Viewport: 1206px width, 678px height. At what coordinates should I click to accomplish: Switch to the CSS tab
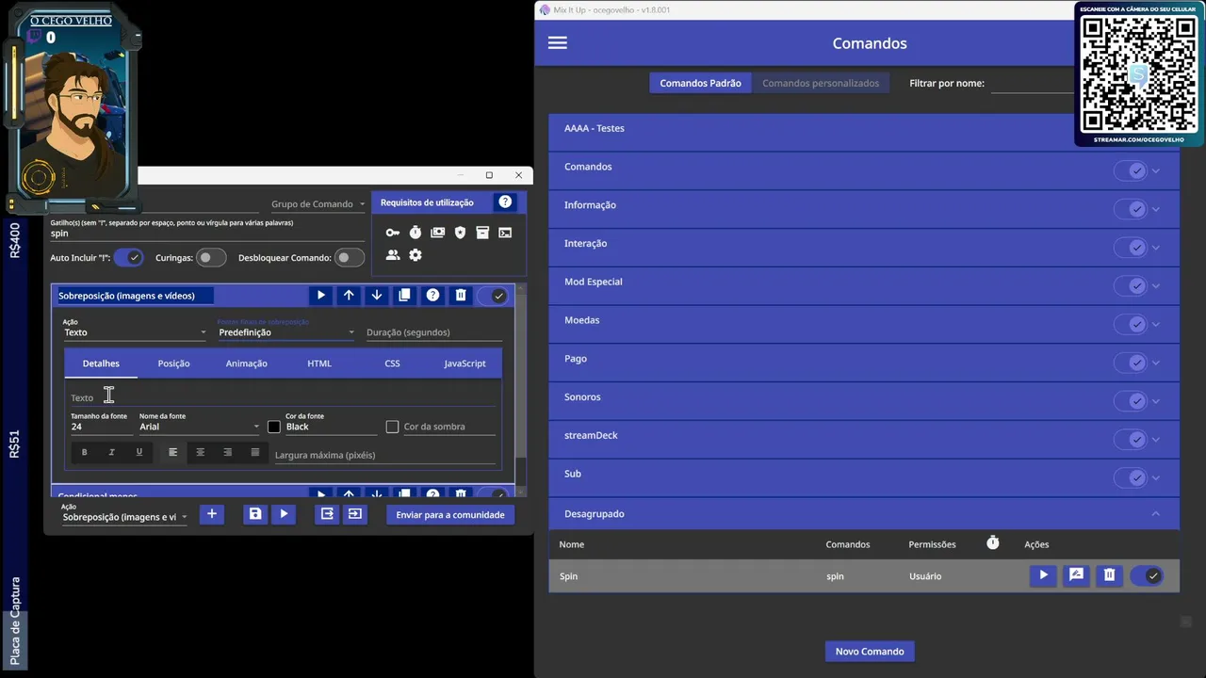click(x=392, y=363)
